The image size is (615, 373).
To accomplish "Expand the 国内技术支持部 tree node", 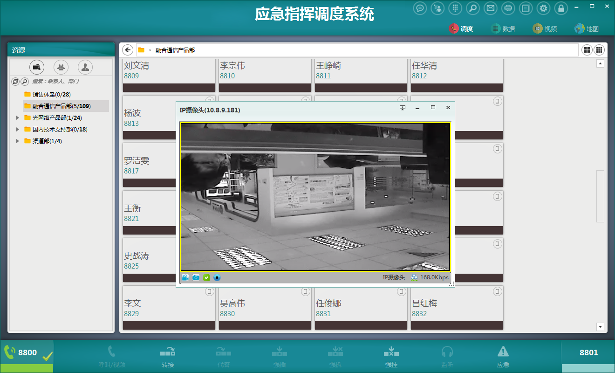I will point(18,130).
